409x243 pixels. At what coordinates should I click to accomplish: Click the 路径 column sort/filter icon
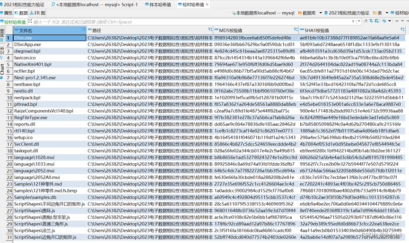(210, 30)
